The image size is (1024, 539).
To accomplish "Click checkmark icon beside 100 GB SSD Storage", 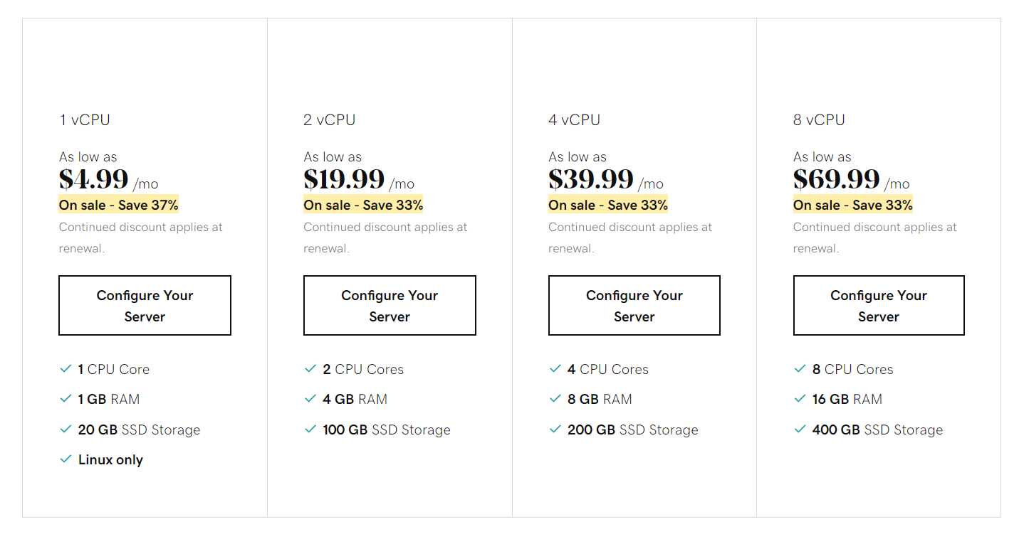I will pyautogui.click(x=310, y=429).
